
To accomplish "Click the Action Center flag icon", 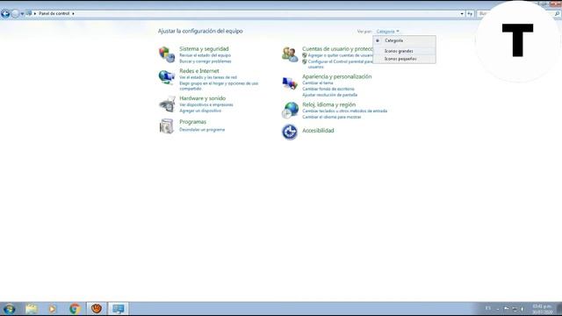I will point(507,308).
